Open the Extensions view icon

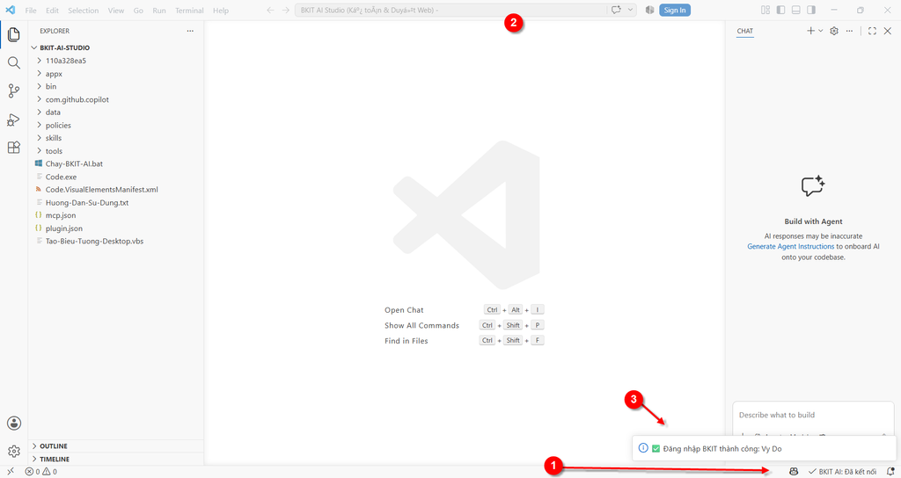pyautogui.click(x=14, y=148)
